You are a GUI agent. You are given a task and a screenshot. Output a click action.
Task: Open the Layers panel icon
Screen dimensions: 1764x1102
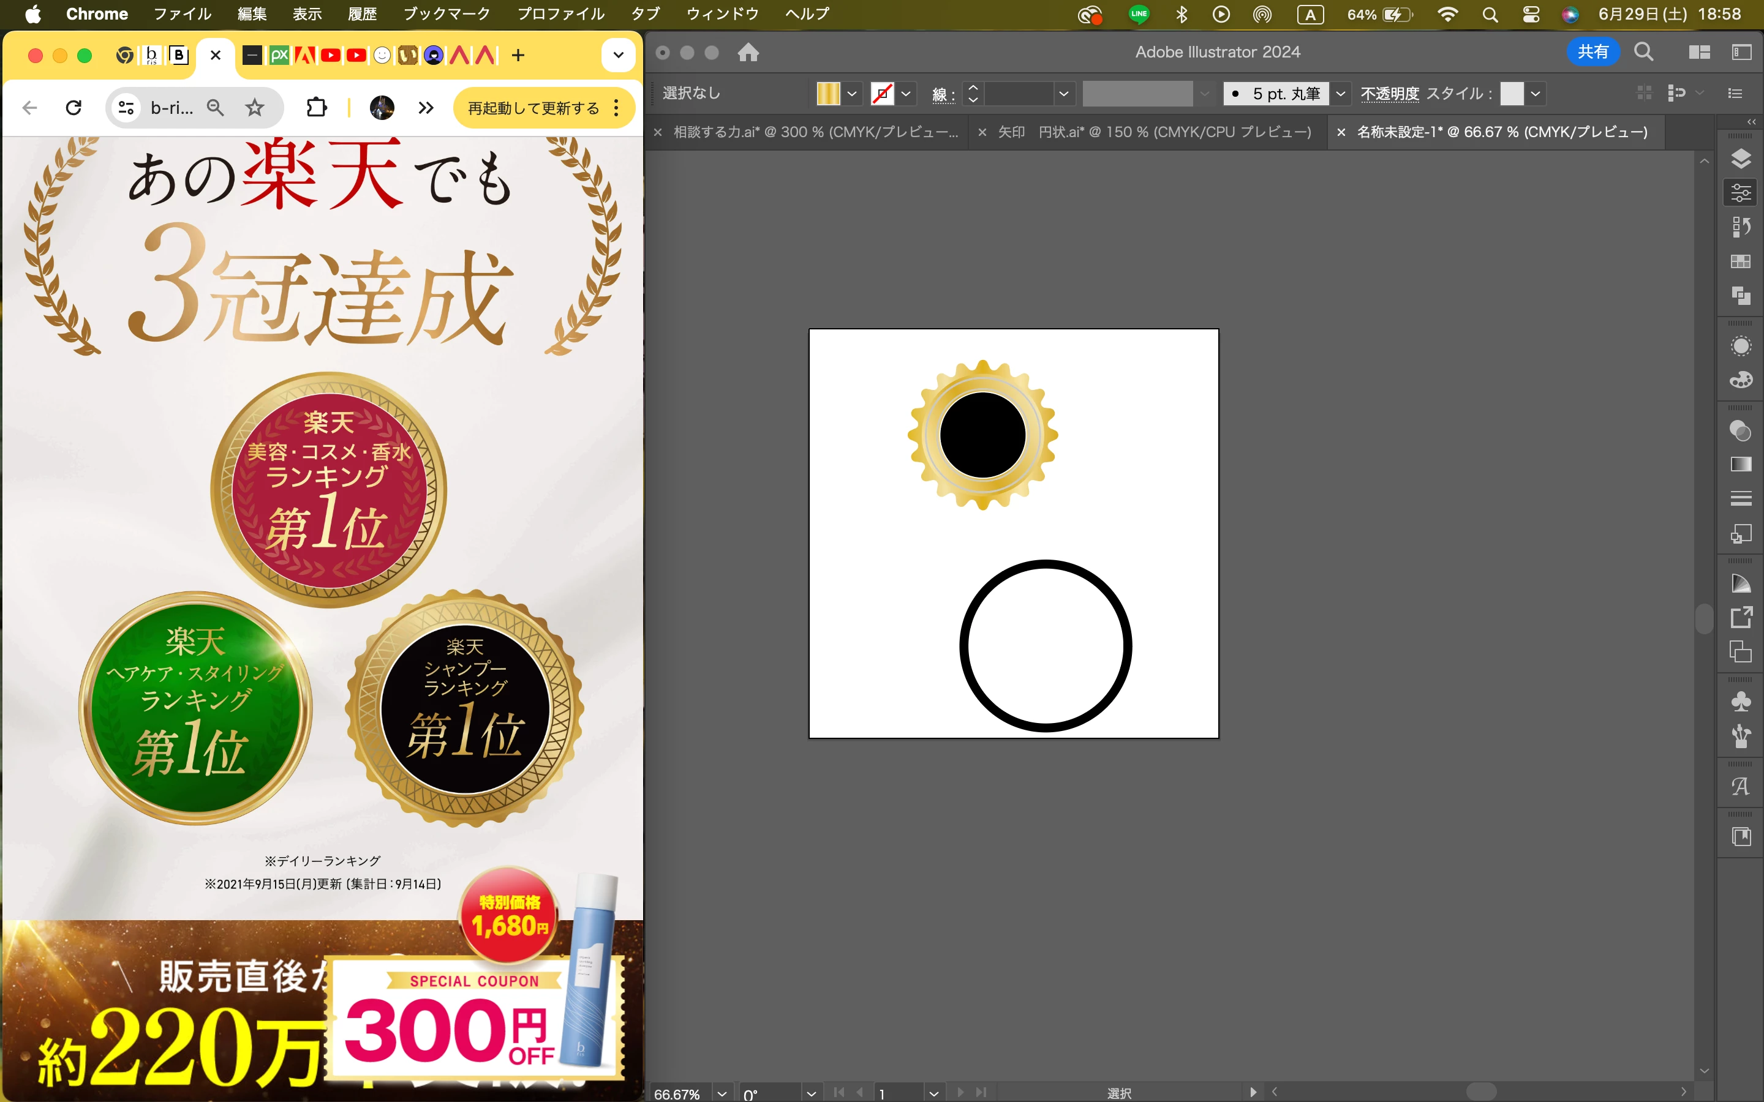click(x=1741, y=158)
